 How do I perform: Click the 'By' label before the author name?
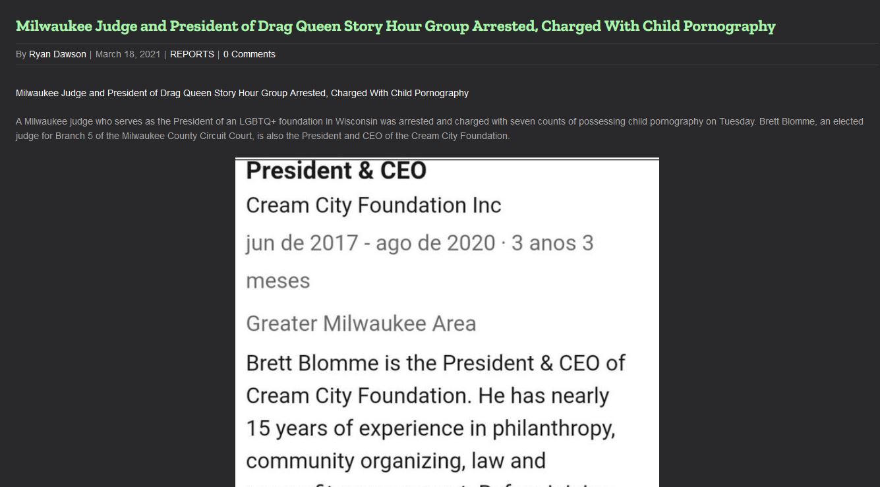[x=21, y=54]
